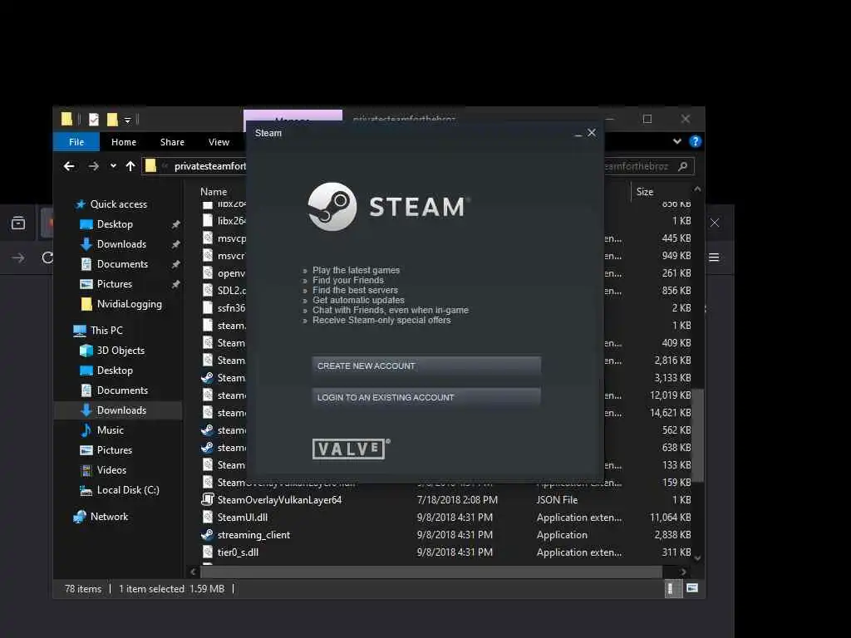Click forward arrow in background browser window
Screen dimensions: 851x638
tap(18, 258)
